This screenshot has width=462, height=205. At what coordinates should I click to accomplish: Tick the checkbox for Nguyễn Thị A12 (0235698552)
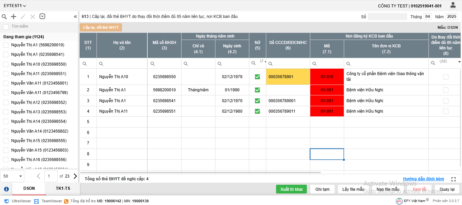pyautogui.click(x=6, y=102)
